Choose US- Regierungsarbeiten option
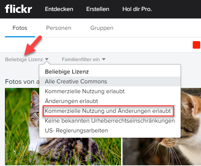 click(x=110, y=131)
